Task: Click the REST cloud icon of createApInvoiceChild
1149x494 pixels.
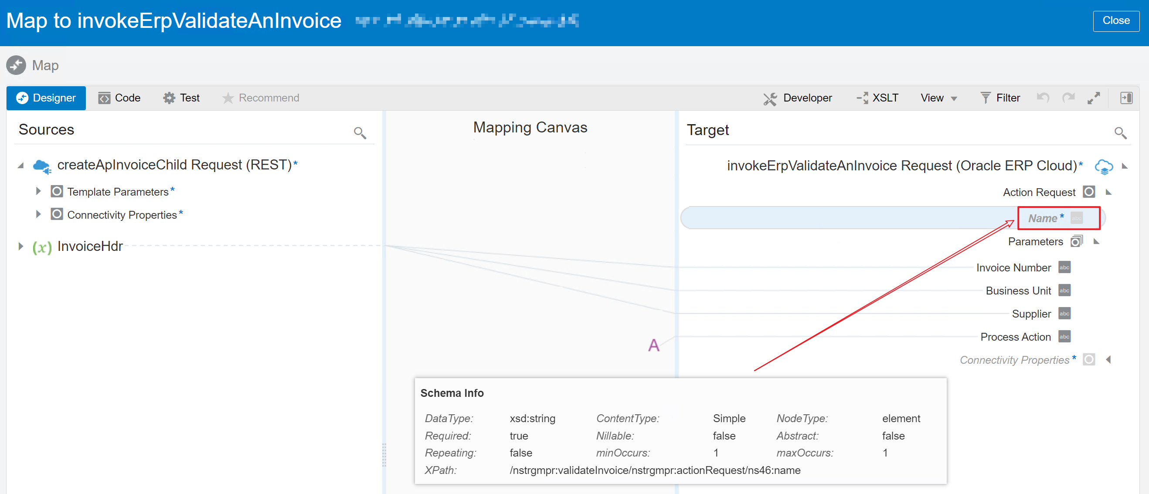Action: (42, 166)
